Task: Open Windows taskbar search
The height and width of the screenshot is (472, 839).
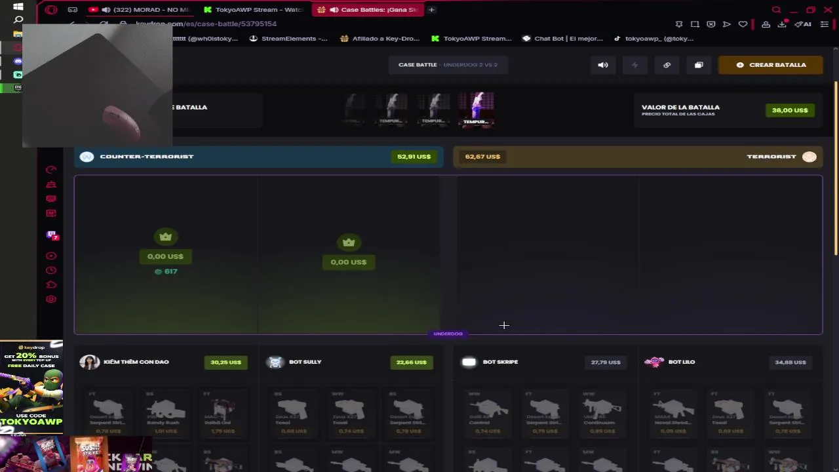Action: coord(18,20)
